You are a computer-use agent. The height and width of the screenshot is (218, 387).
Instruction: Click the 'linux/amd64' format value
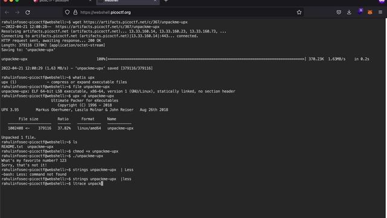coord(89,128)
